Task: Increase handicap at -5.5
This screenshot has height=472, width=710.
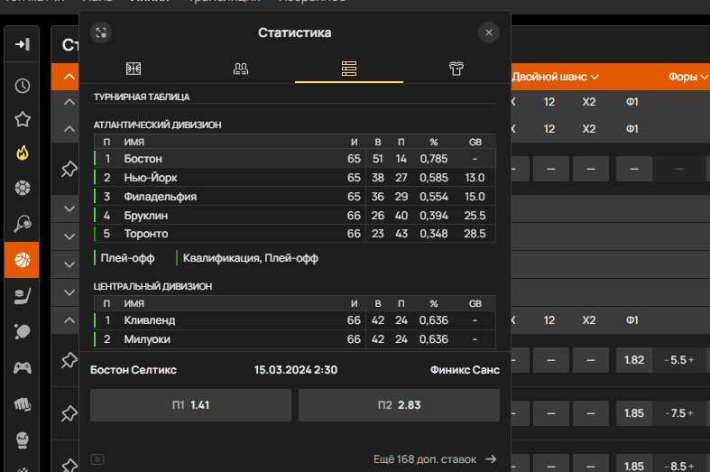Action: pyautogui.click(x=691, y=361)
